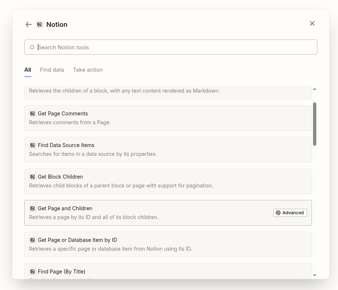
Task: Click the Notion icon beside Get Block Children
Action: point(33,177)
